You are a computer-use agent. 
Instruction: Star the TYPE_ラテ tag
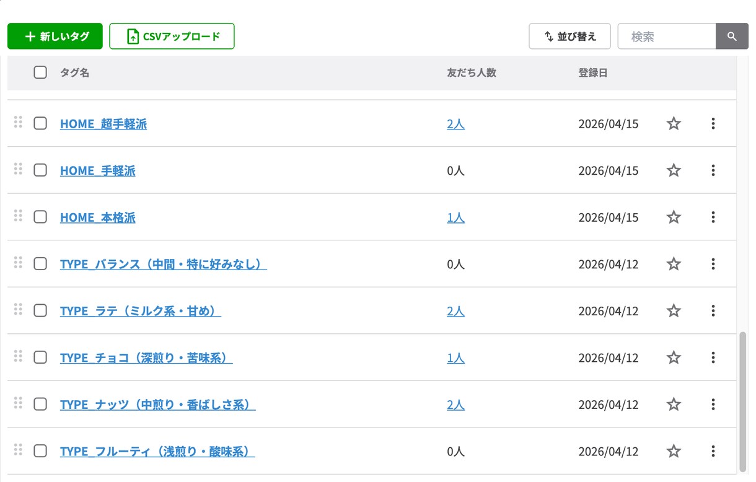674,310
